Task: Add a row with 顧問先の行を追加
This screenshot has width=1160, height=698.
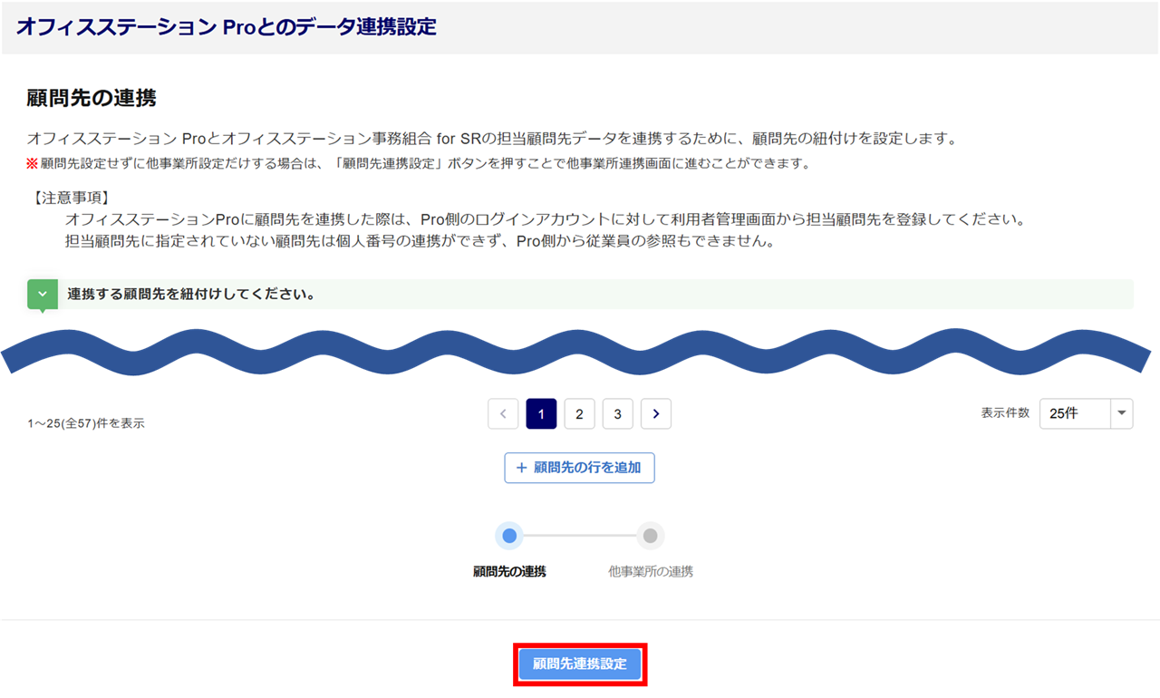Action: coord(579,468)
